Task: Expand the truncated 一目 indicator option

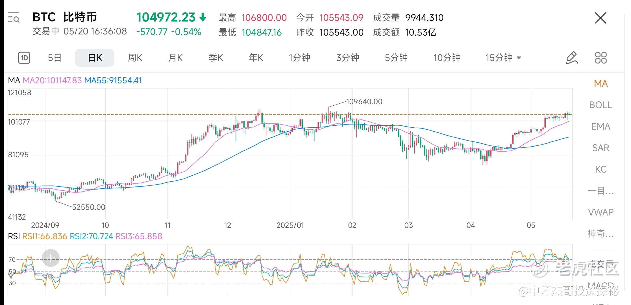Action: pyautogui.click(x=600, y=191)
